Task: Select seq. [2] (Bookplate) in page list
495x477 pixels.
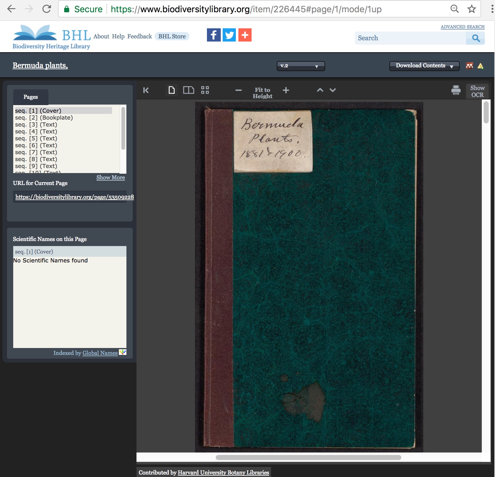Action: click(x=44, y=118)
